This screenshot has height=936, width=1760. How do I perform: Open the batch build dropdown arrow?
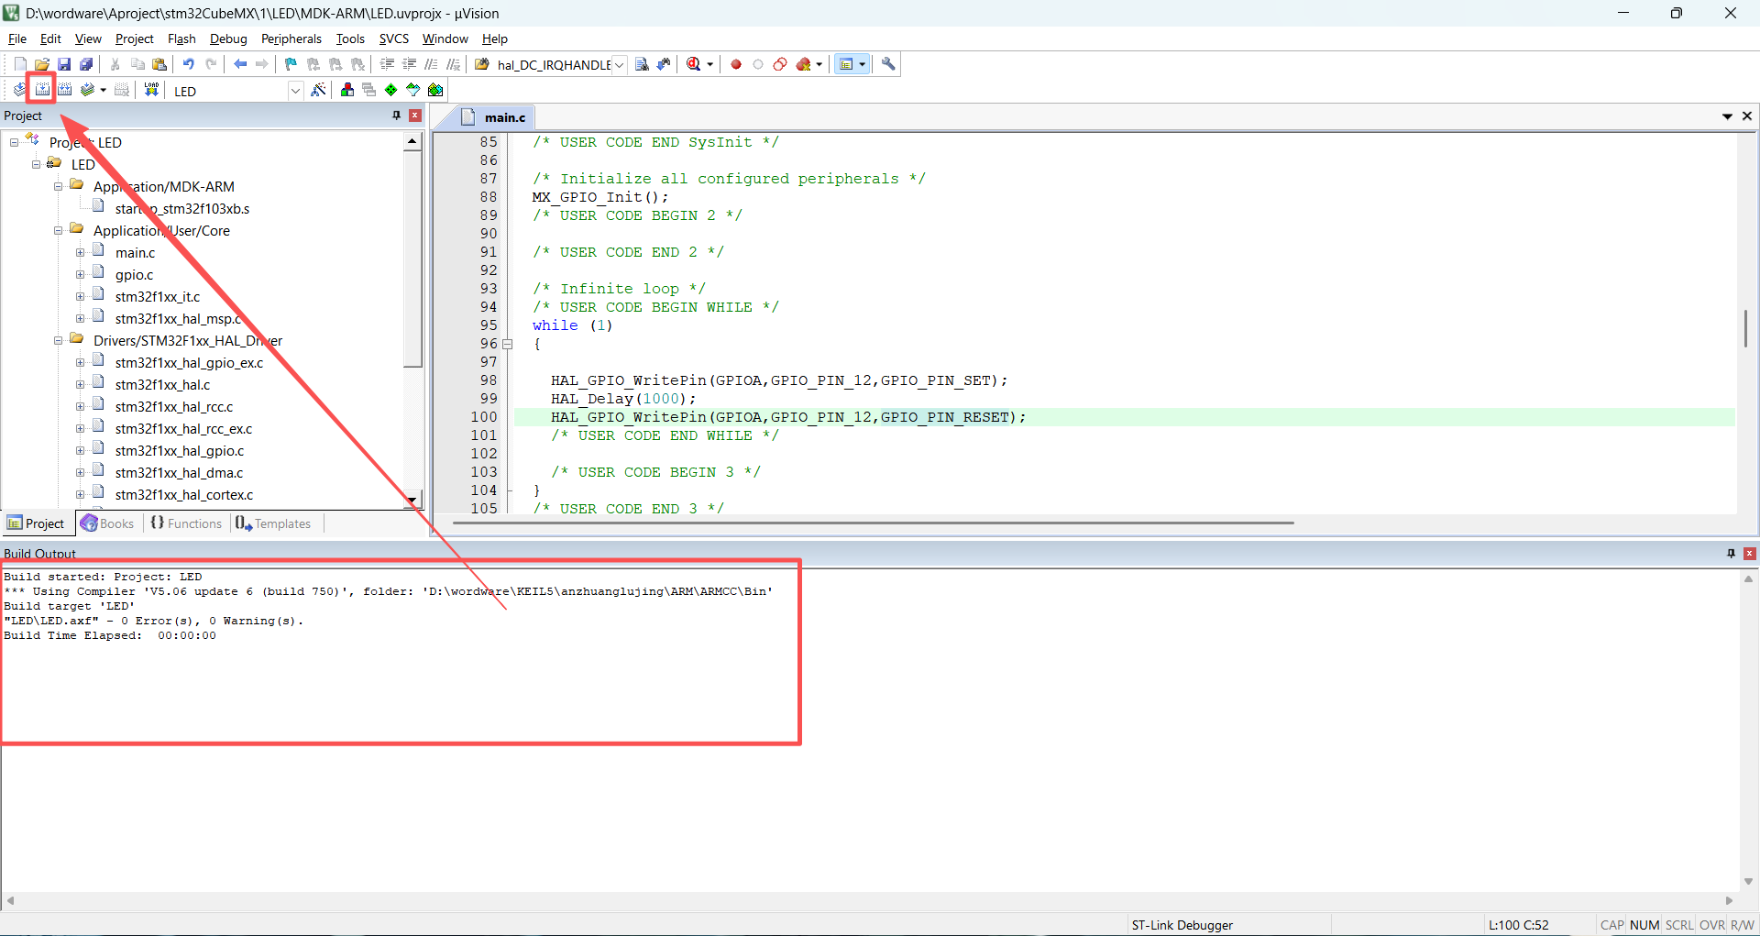pyautogui.click(x=104, y=90)
